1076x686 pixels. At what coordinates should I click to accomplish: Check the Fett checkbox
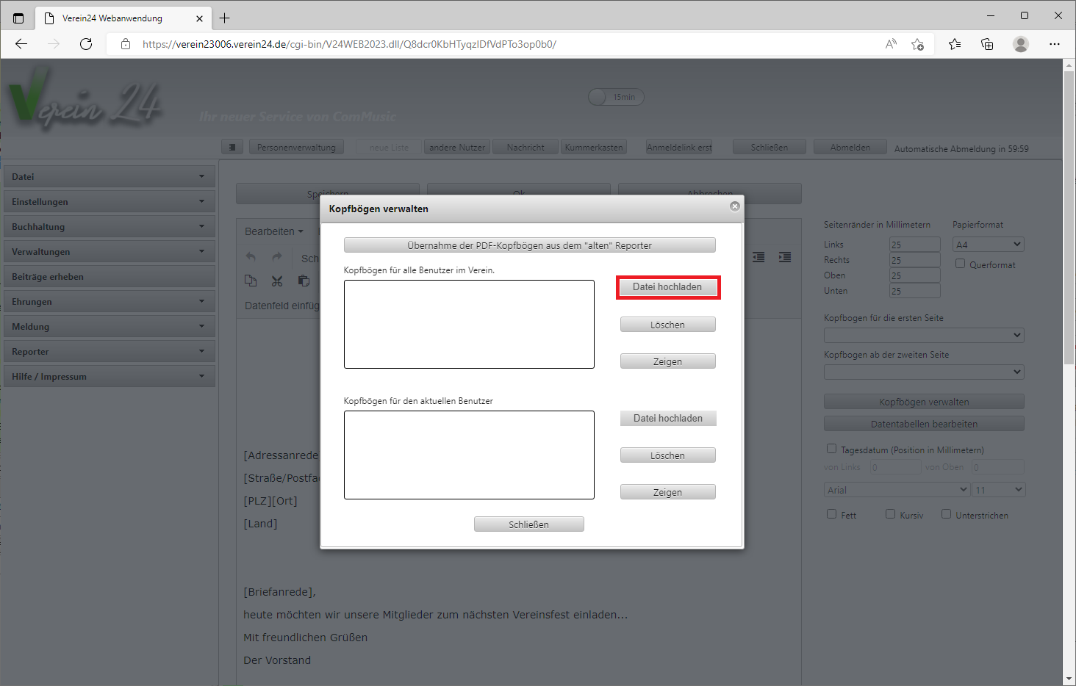[831, 514]
